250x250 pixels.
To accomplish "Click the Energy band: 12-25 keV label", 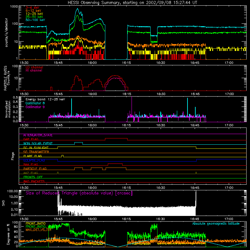I will (45, 99).
